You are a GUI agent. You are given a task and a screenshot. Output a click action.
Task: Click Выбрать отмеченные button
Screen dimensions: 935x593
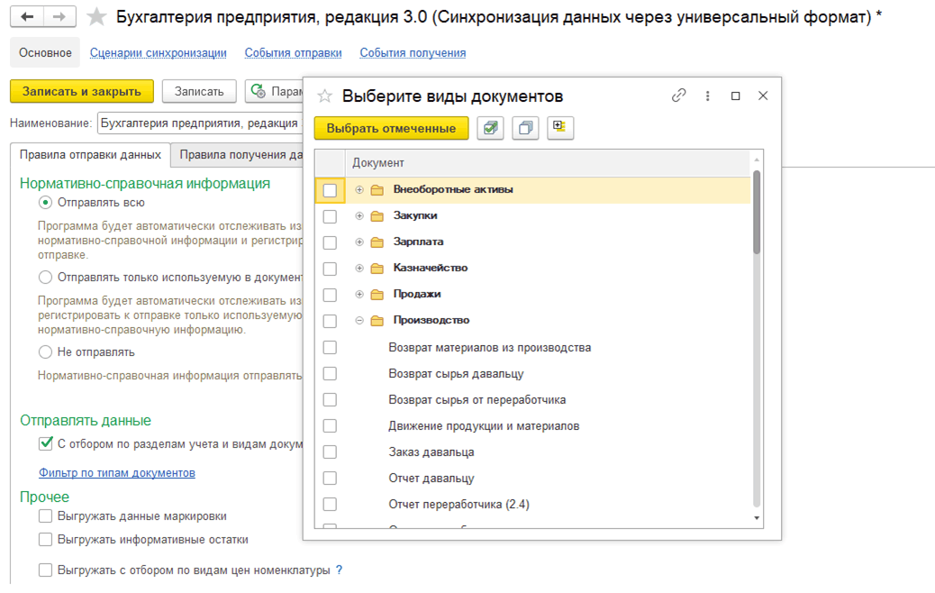(x=391, y=128)
